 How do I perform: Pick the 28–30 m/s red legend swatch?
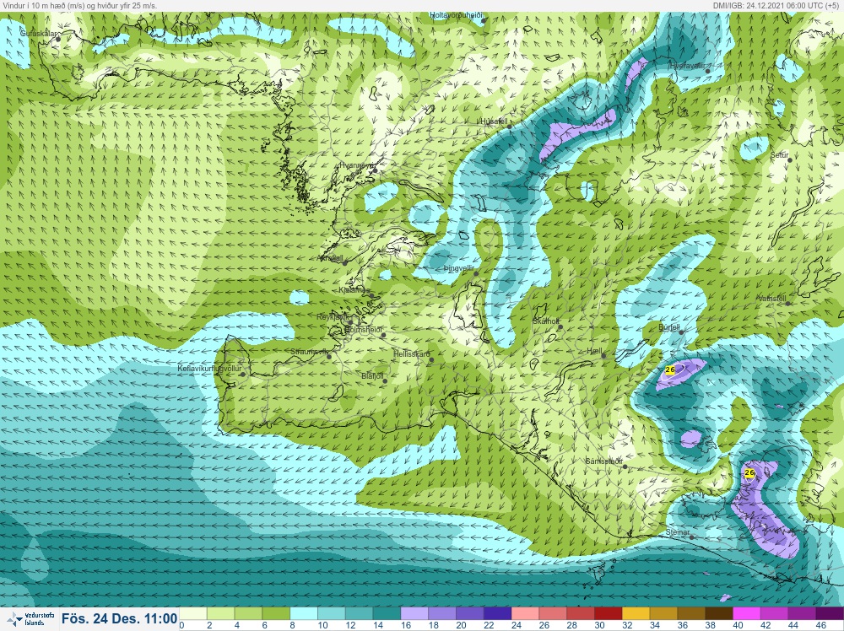pyautogui.click(x=582, y=614)
